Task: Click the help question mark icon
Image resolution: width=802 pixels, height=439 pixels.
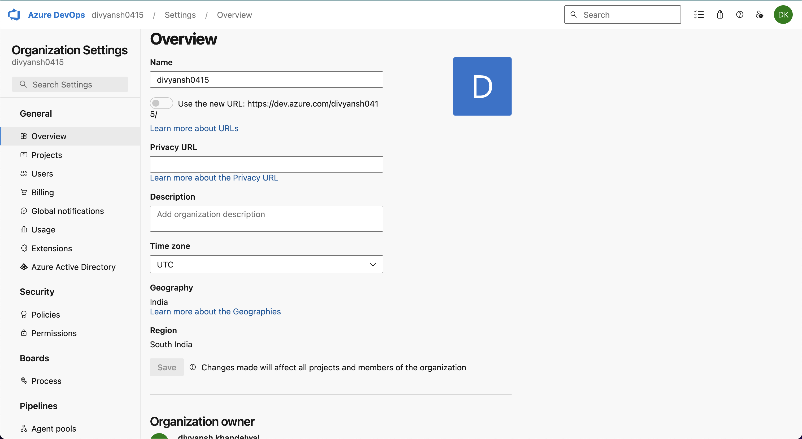Action: 740,15
